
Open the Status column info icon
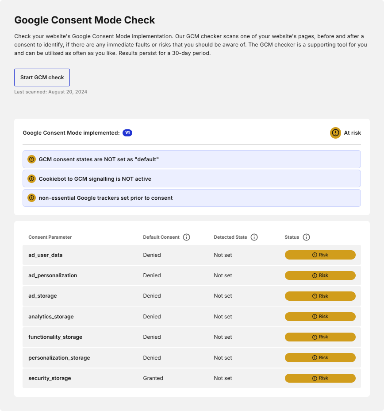pos(306,237)
